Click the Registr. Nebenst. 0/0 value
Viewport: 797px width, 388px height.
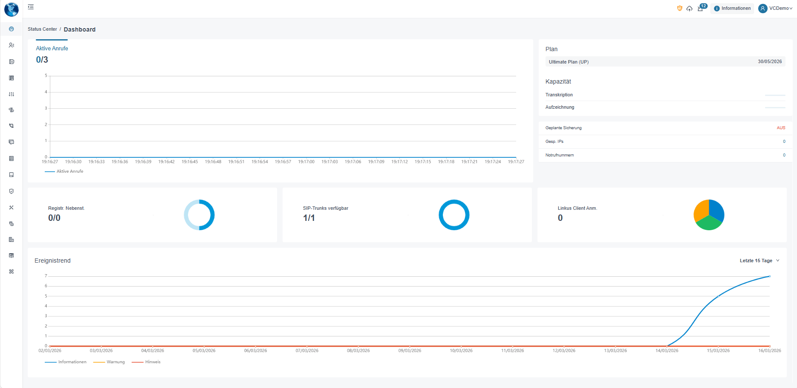pos(54,218)
